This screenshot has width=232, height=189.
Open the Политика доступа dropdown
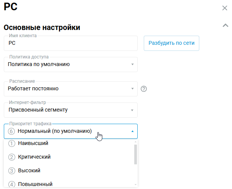click(70, 65)
